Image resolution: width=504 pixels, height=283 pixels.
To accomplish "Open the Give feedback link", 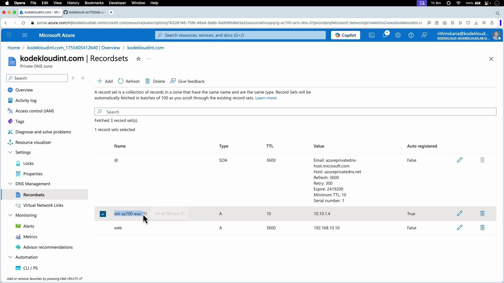I will pyautogui.click(x=187, y=81).
